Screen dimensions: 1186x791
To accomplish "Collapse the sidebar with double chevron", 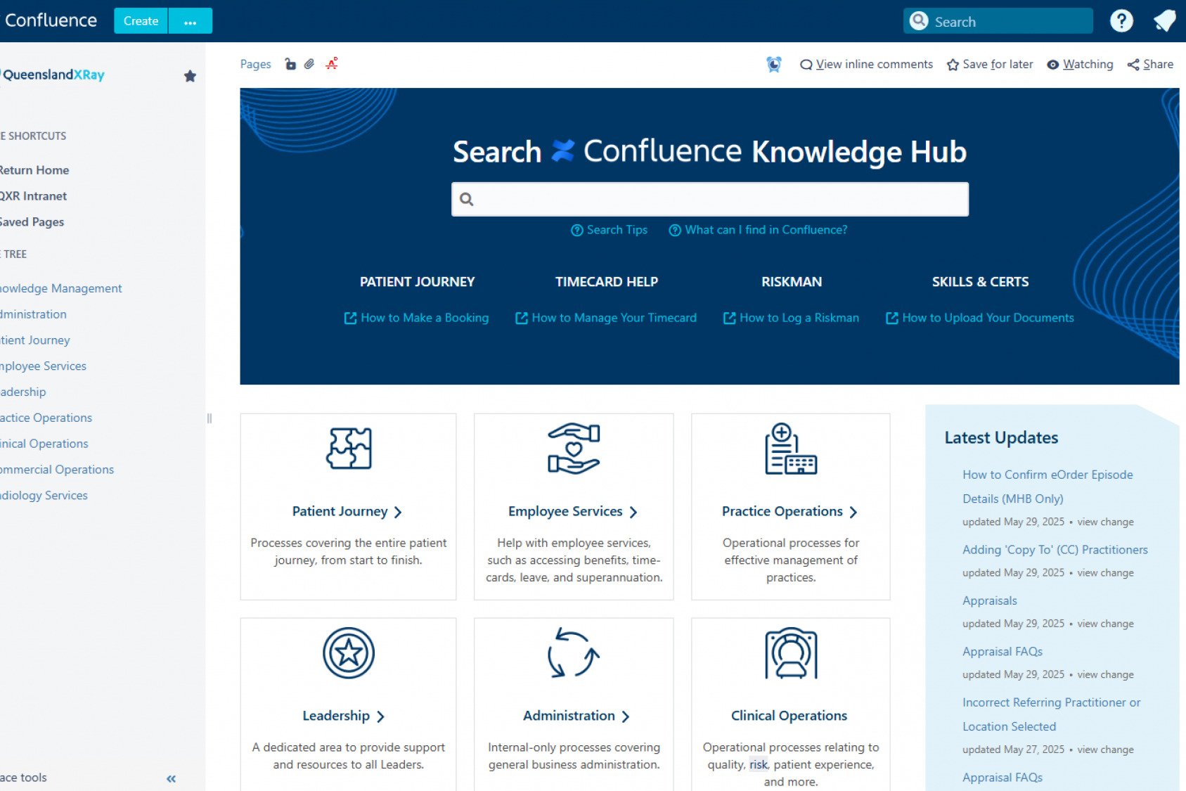I will (171, 778).
